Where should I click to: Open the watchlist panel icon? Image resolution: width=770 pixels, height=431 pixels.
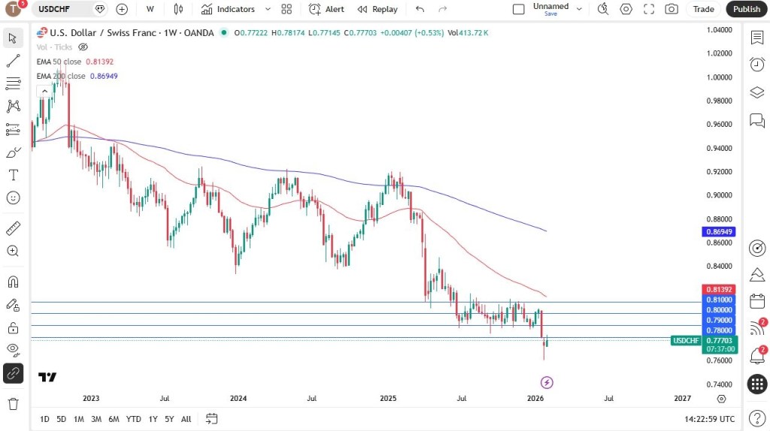click(x=757, y=38)
